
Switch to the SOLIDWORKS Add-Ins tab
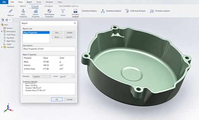(68, 6)
